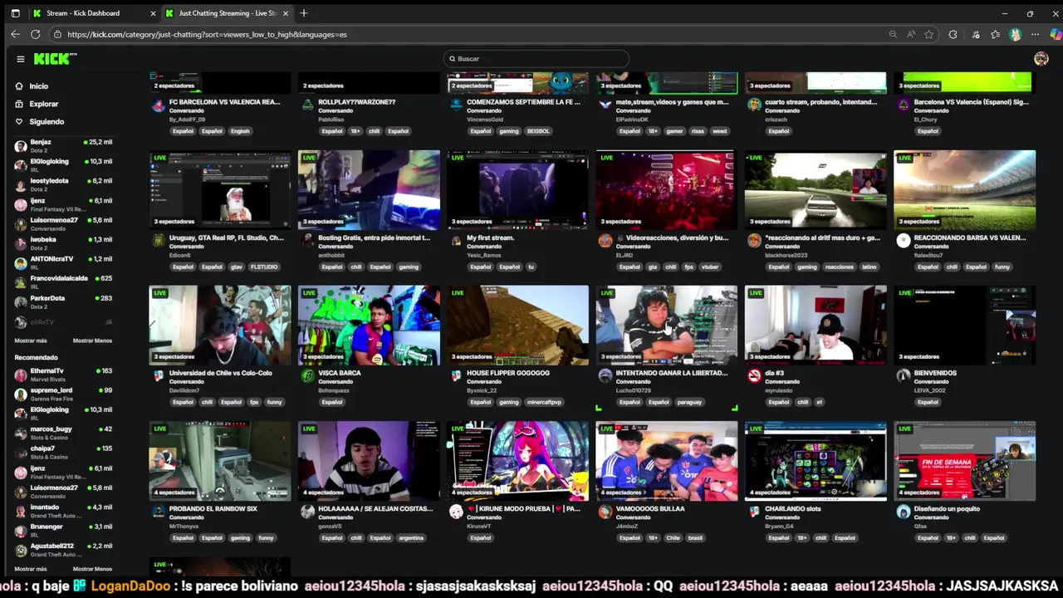The width and height of the screenshot is (1063, 598).
Task: Click the paraguay tag
Action: pyautogui.click(x=689, y=402)
